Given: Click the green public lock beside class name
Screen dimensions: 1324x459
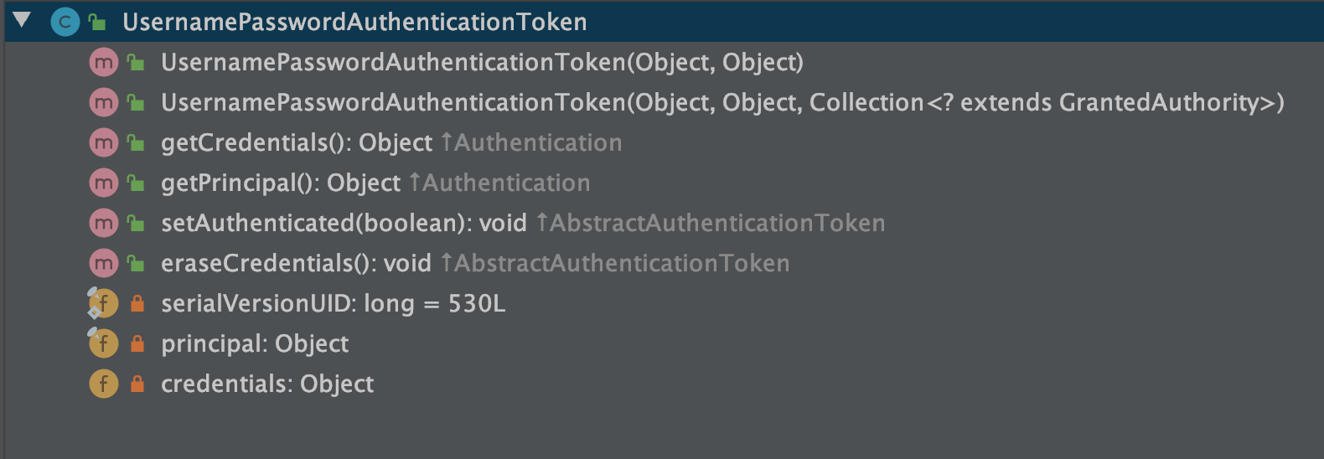Looking at the screenshot, I should tap(97, 22).
